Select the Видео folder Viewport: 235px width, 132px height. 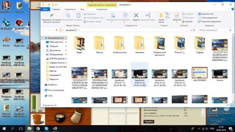tap(79, 45)
